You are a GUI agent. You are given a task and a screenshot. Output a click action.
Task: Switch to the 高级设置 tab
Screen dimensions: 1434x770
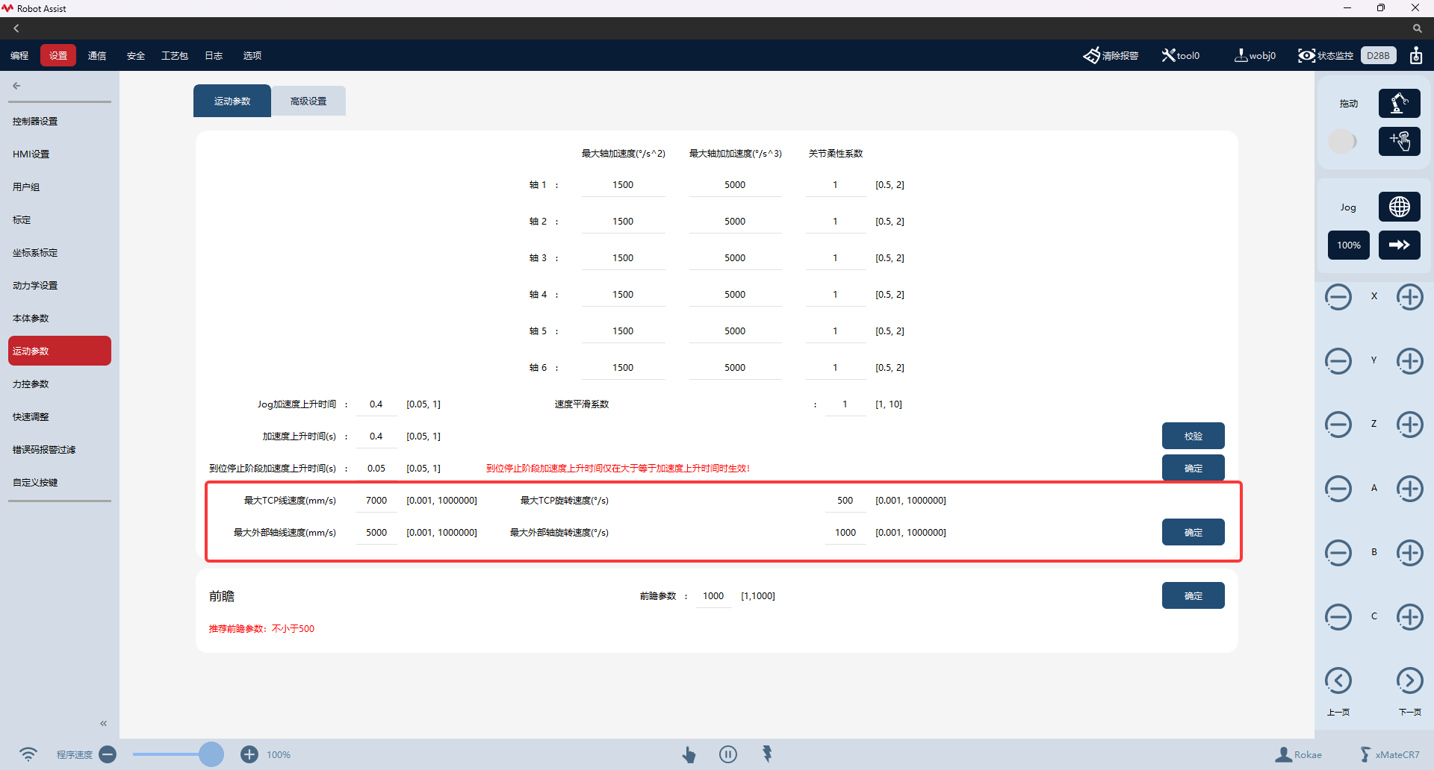tap(308, 101)
